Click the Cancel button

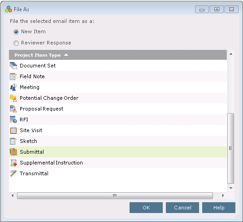182,208
